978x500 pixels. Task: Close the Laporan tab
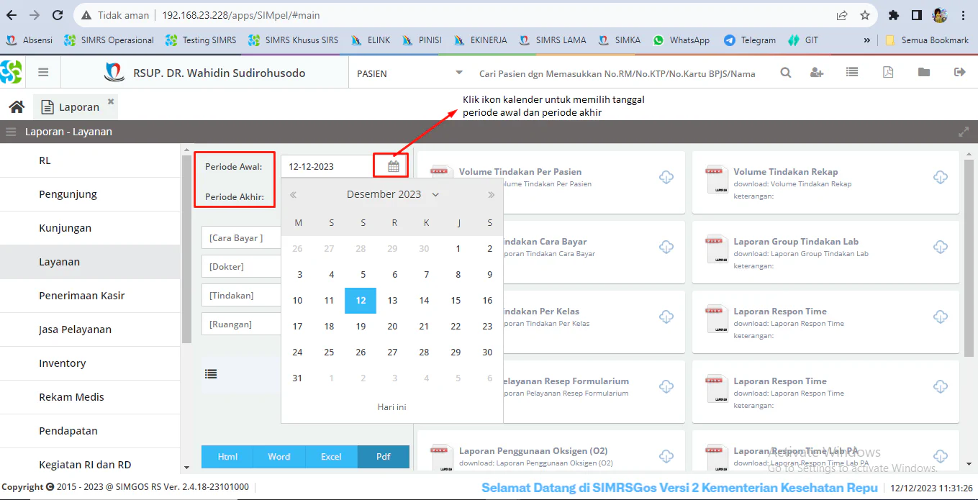pyautogui.click(x=111, y=101)
